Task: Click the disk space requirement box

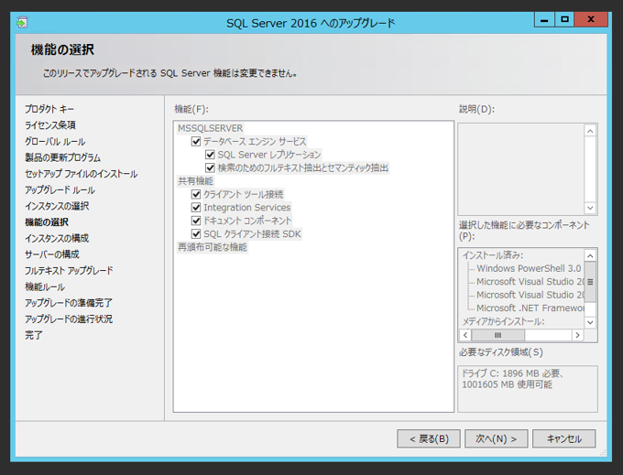Action: click(527, 389)
